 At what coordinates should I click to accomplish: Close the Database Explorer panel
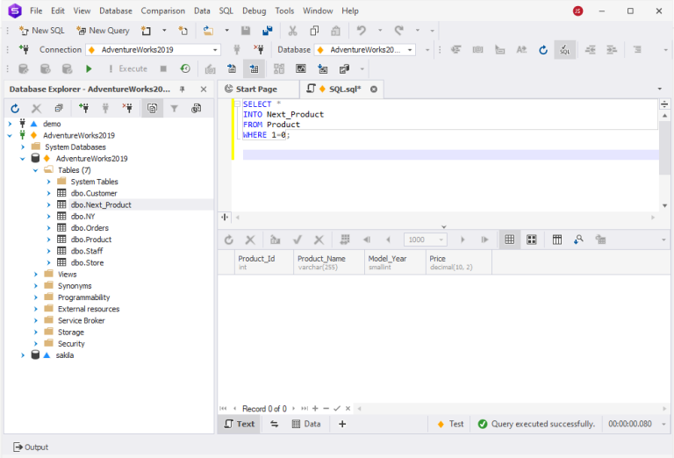tap(204, 89)
